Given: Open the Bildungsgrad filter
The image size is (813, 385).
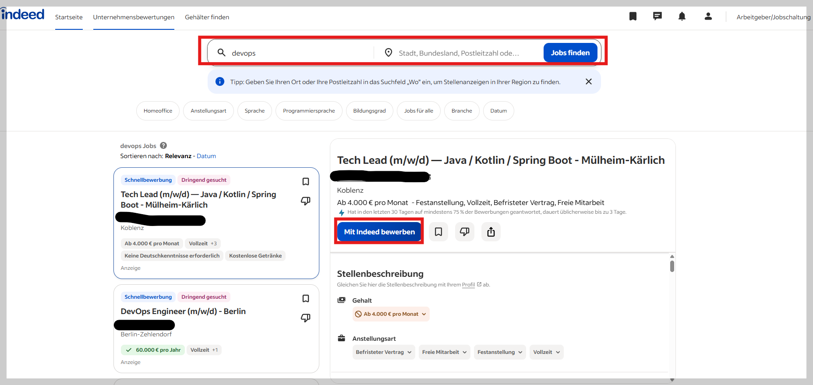Looking at the screenshot, I should [369, 111].
